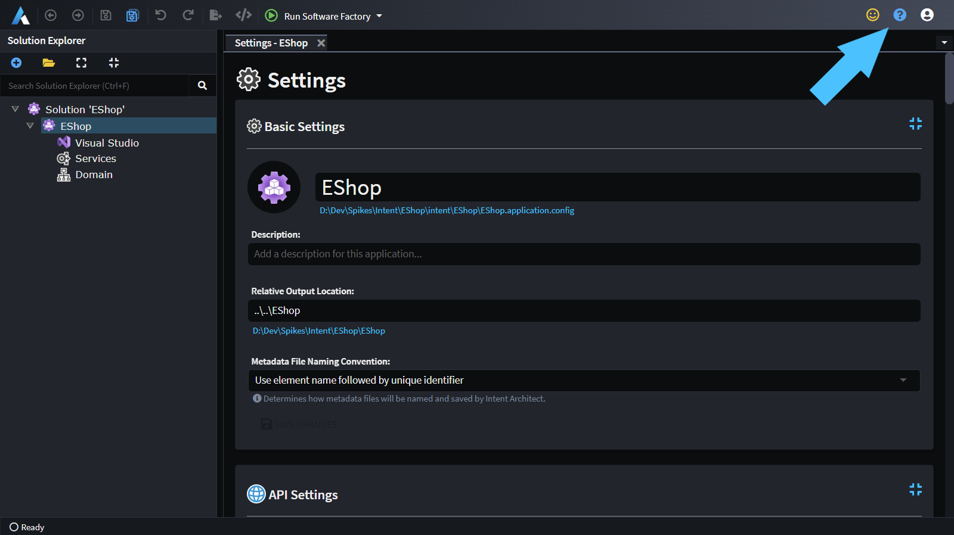Switch to the Settings - EShop tab

click(271, 43)
